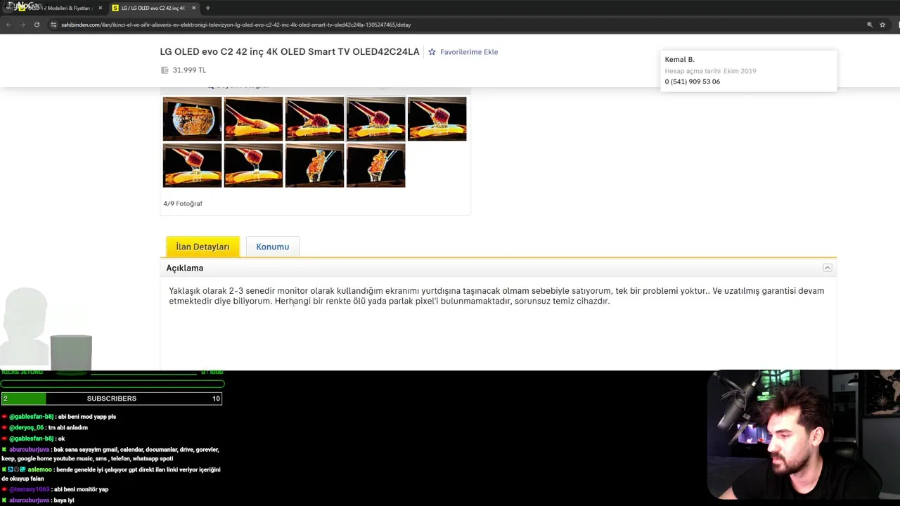Open the third thumbnail in top row
Image resolution: width=900 pixels, height=506 pixels.
click(314, 119)
